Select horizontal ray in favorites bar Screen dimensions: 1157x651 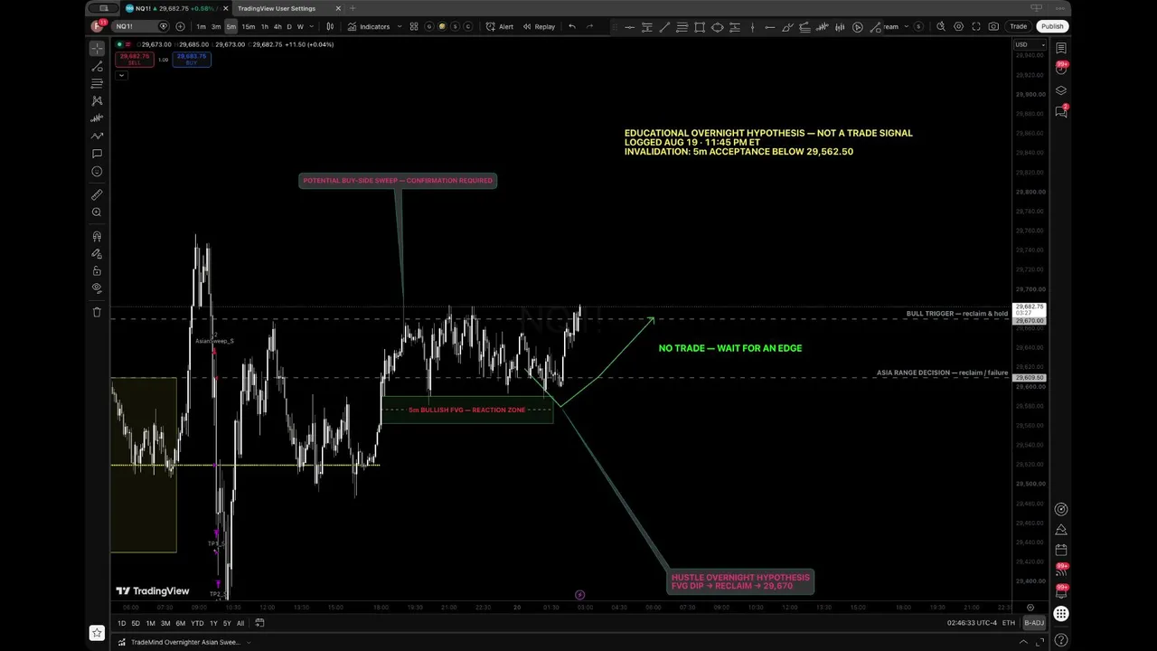coord(770,26)
